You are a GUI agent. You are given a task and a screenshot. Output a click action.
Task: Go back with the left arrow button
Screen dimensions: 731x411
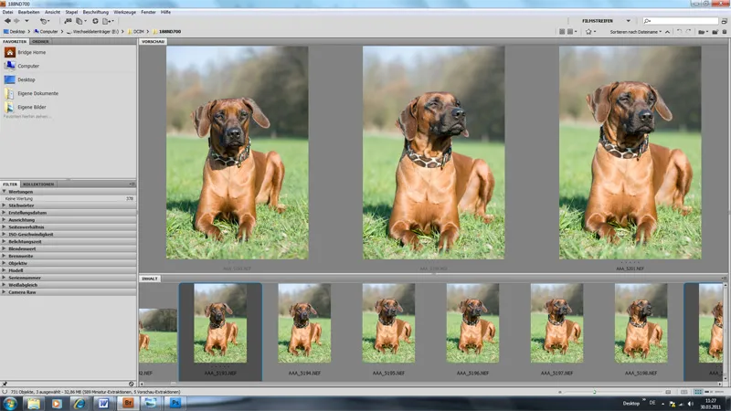pyautogui.click(x=7, y=21)
